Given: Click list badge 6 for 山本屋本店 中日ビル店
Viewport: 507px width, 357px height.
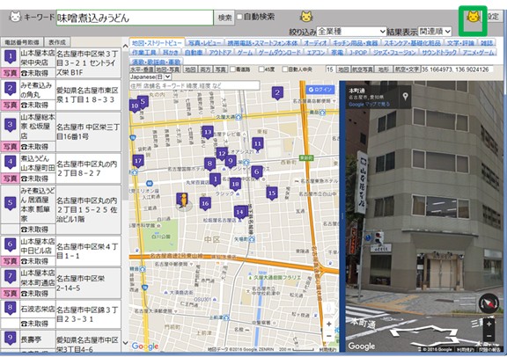Looking at the screenshot, I should [x=11, y=245].
